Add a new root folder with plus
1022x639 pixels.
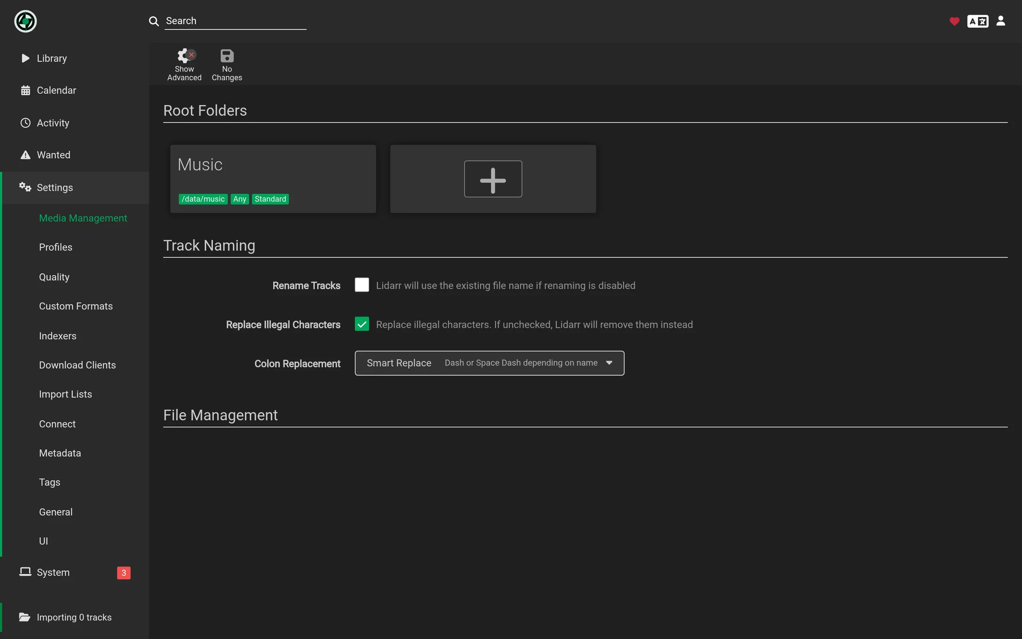[493, 179]
